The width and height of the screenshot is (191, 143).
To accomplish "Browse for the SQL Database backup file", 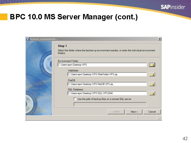I will pos(152,93).
